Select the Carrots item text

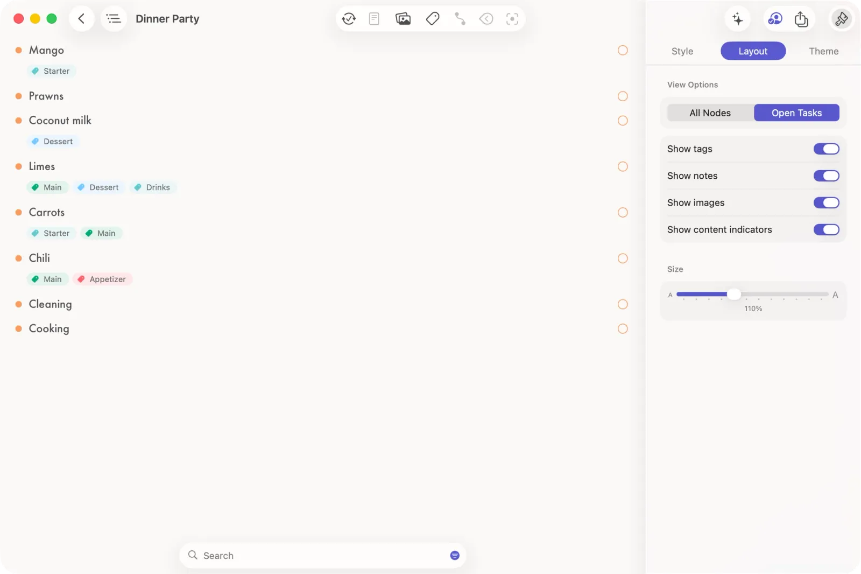pos(47,212)
